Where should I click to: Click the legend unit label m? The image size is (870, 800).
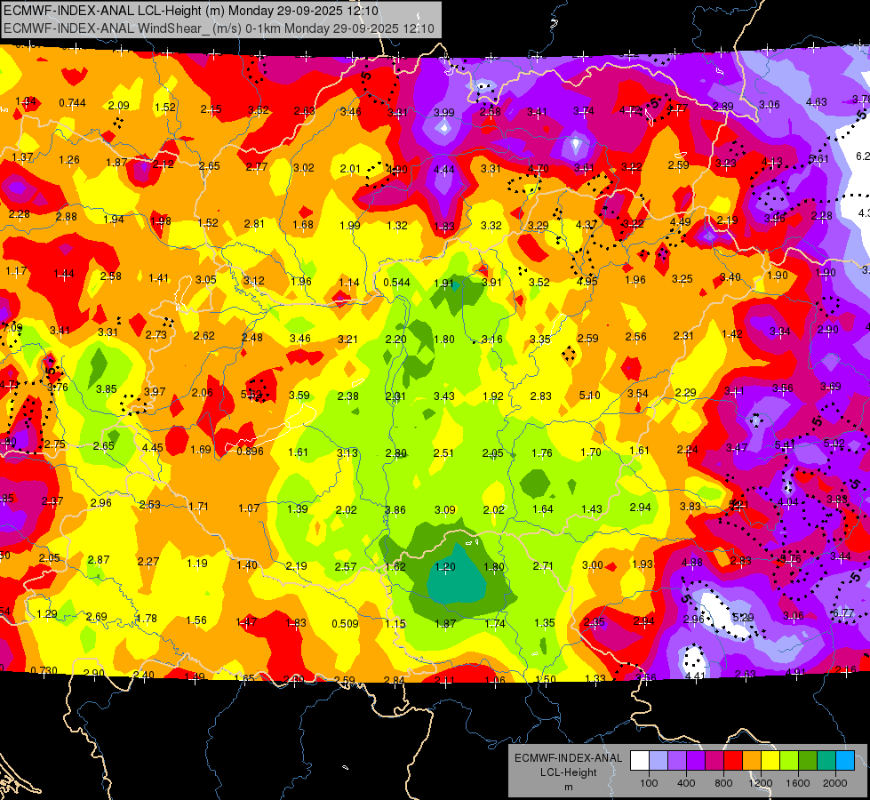568,788
